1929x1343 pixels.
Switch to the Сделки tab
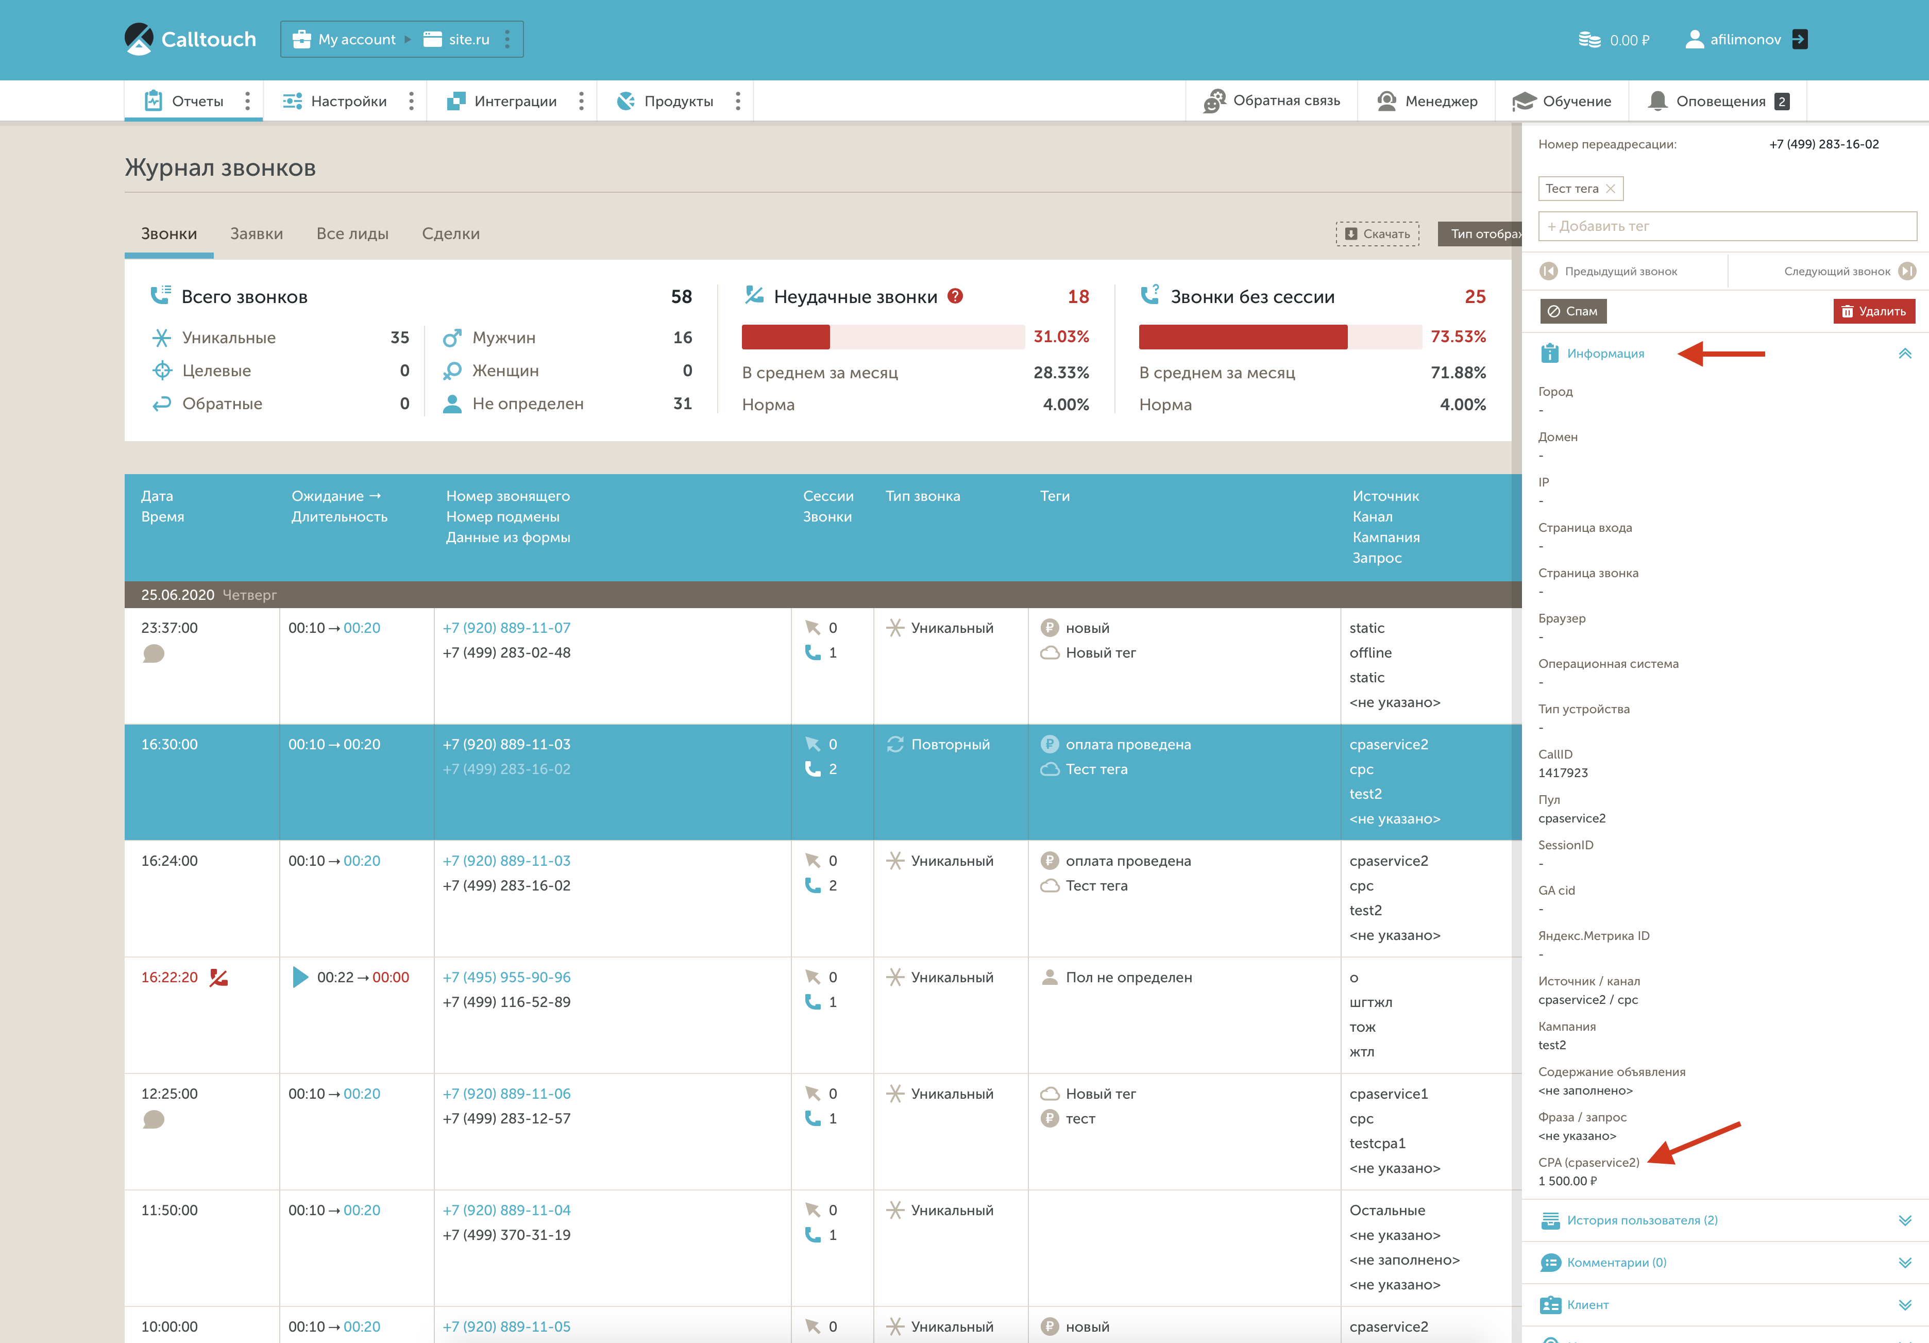[450, 233]
